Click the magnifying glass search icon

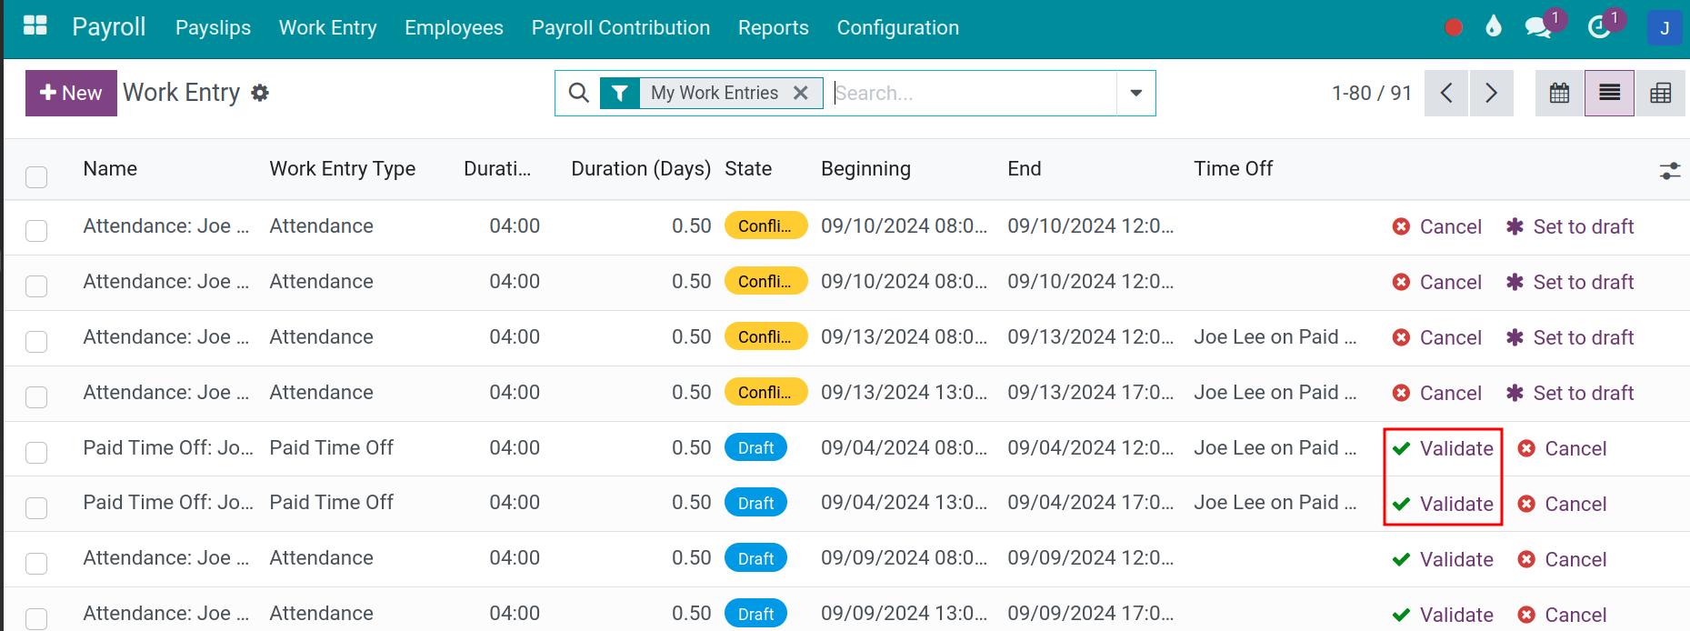pyautogui.click(x=578, y=93)
